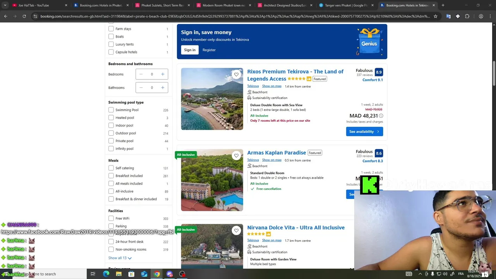Open Armas Kaplan Paradise title link
Image resolution: width=496 pixels, height=279 pixels.
[x=277, y=153]
